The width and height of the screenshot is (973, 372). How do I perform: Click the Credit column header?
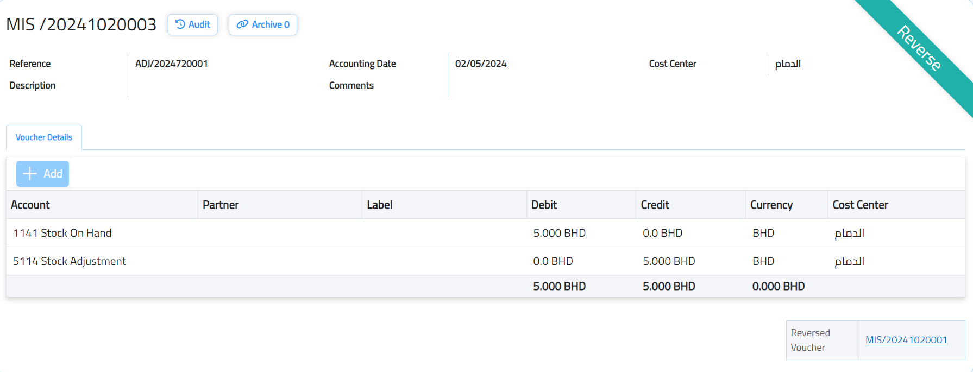(x=655, y=205)
